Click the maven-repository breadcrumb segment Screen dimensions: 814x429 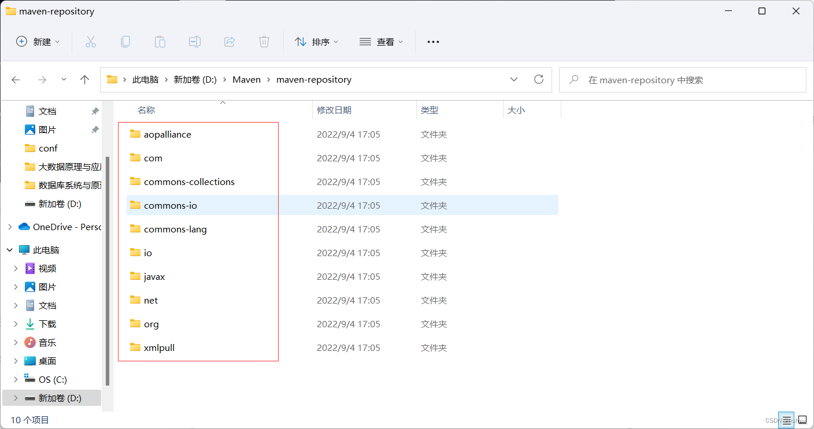click(x=314, y=80)
